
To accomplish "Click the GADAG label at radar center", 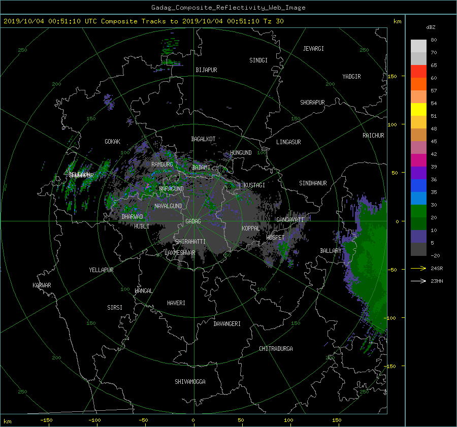I will click(193, 221).
